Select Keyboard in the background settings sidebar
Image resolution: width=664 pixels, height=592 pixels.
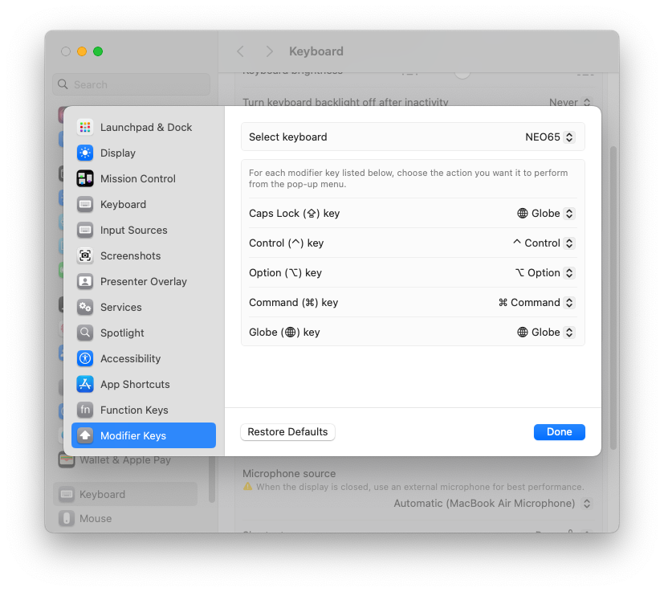click(125, 494)
